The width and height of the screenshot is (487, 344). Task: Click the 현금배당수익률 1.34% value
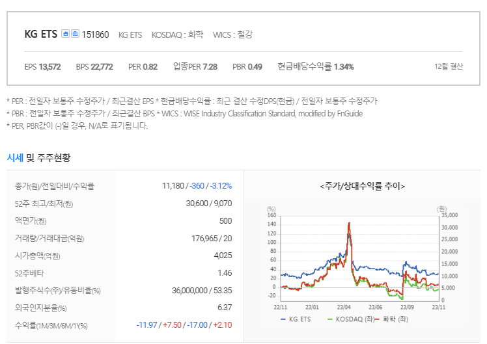coord(316,66)
